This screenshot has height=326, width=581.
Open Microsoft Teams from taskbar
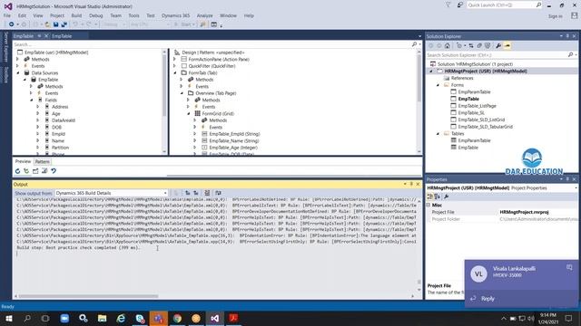(159, 318)
